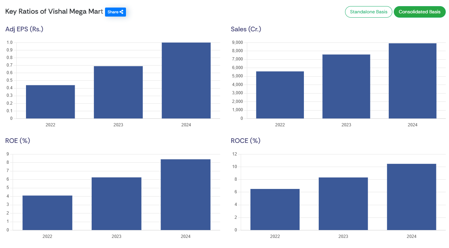Select the Consolidated Basis option
Screen dimensions: 449x248
[x=419, y=12]
